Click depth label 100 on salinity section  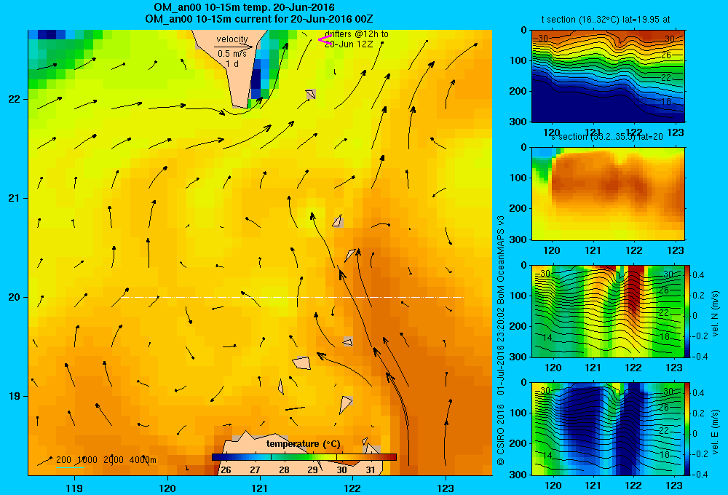pyautogui.click(x=519, y=178)
